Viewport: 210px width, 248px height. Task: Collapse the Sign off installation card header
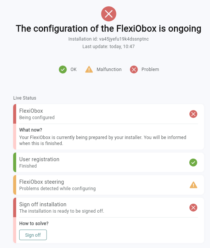point(109,207)
